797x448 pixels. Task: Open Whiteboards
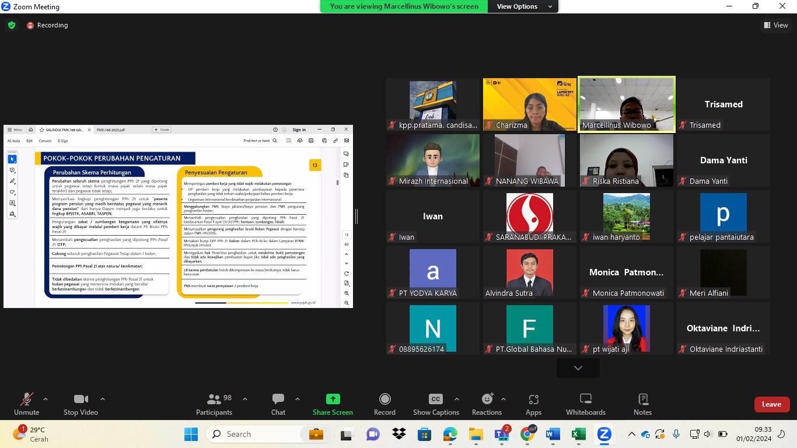586,404
